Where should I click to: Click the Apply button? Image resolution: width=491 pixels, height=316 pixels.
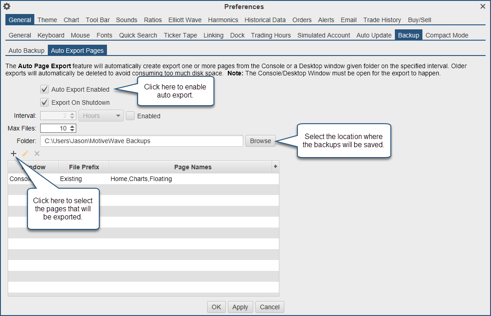coord(240,307)
